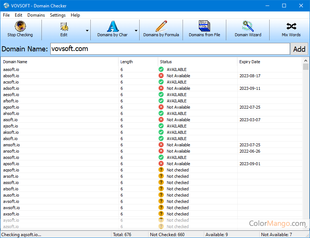Sort by Status column header
This screenshot has width=310, height=238.
click(197, 62)
